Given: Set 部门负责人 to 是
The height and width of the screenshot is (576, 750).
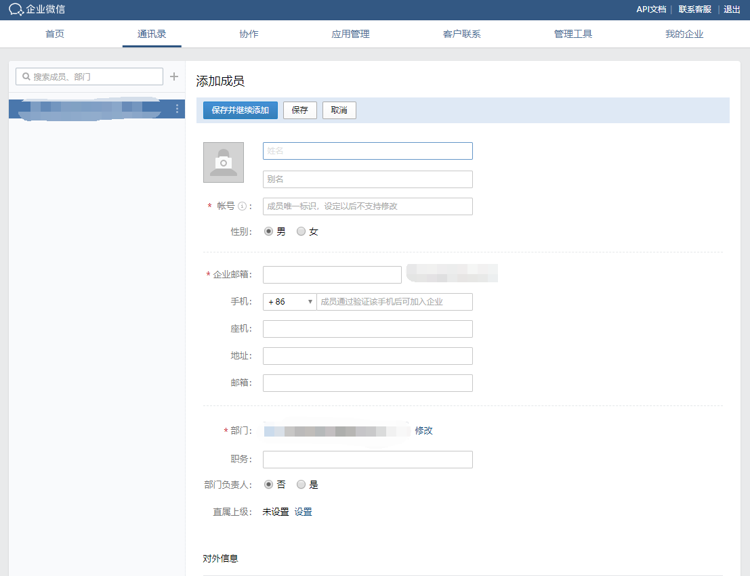Looking at the screenshot, I should point(301,485).
